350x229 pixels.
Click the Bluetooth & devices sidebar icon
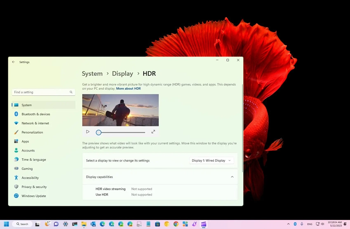click(16, 114)
